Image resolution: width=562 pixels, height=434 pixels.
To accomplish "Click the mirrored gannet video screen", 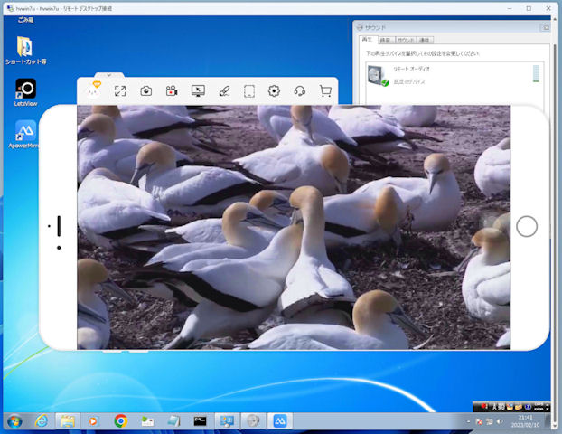I will (294, 227).
